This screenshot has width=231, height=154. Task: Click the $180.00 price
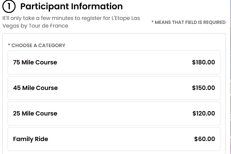tap(203, 62)
